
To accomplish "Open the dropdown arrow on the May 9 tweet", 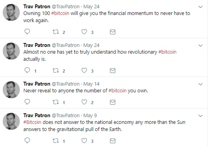I will (200, 116).
